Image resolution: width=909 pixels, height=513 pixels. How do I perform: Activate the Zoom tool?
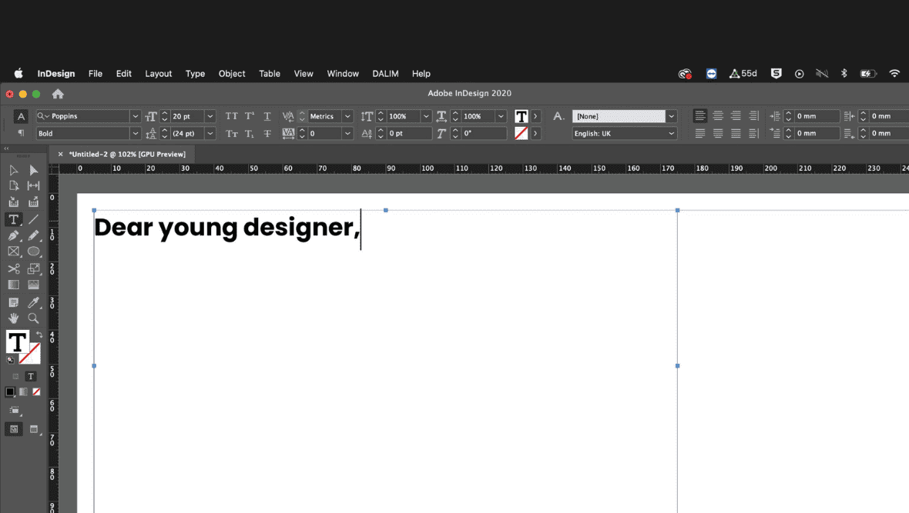32,318
